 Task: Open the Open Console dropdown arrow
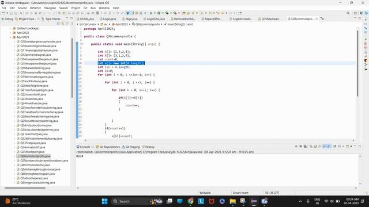click(351, 146)
